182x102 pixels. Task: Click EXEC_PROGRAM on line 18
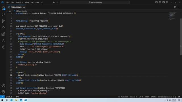(26, 44)
